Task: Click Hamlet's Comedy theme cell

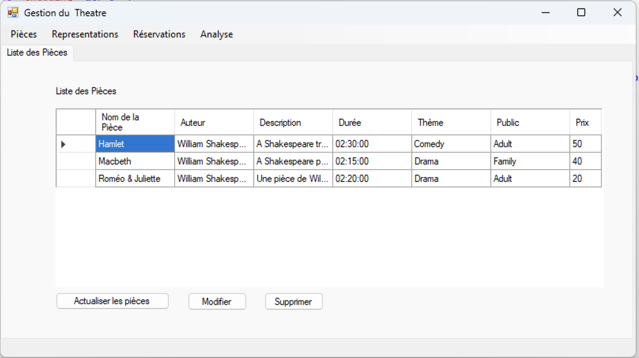Action: click(451, 144)
